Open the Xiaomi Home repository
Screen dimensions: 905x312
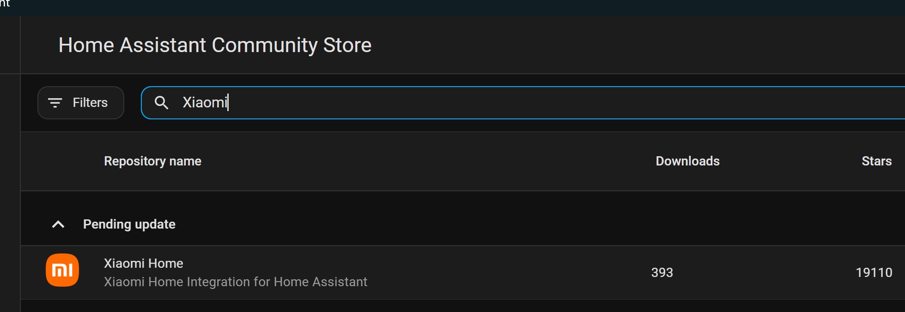click(144, 263)
